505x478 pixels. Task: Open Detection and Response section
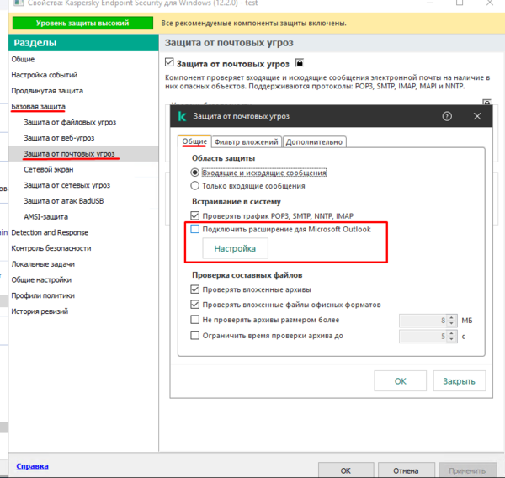(x=50, y=232)
